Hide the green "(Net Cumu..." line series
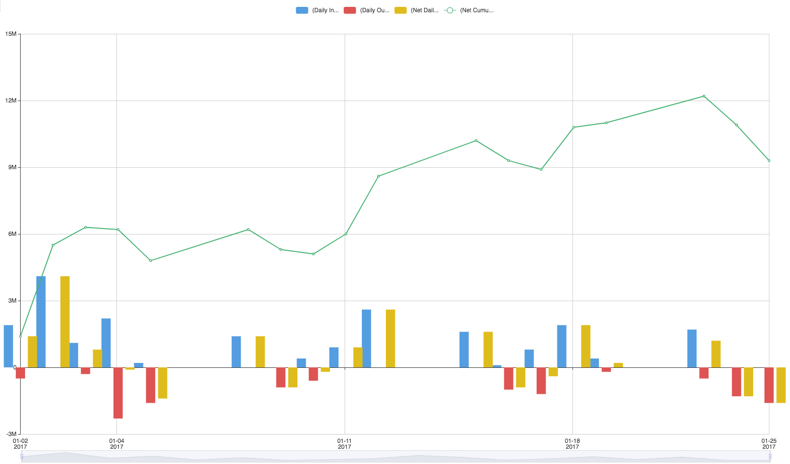Image resolution: width=790 pixels, height=464 pixels. (469, 10)
